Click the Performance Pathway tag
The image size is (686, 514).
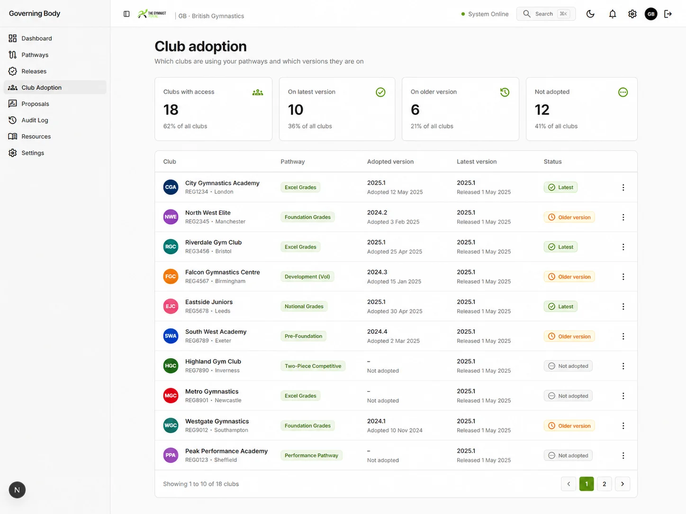click(311, 456)
